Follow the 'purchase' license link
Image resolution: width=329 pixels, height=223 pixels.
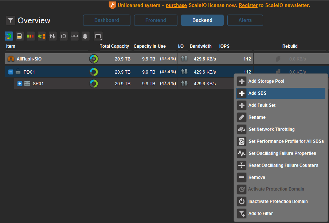pos(176,5)
